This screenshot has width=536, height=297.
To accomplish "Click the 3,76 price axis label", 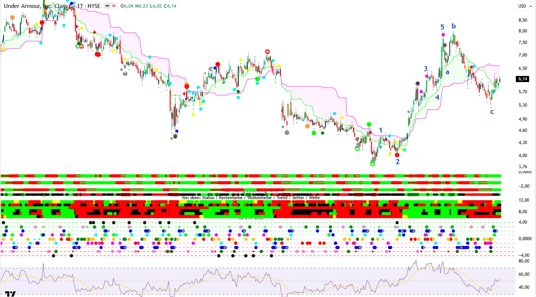I will (x=523, y=167).
